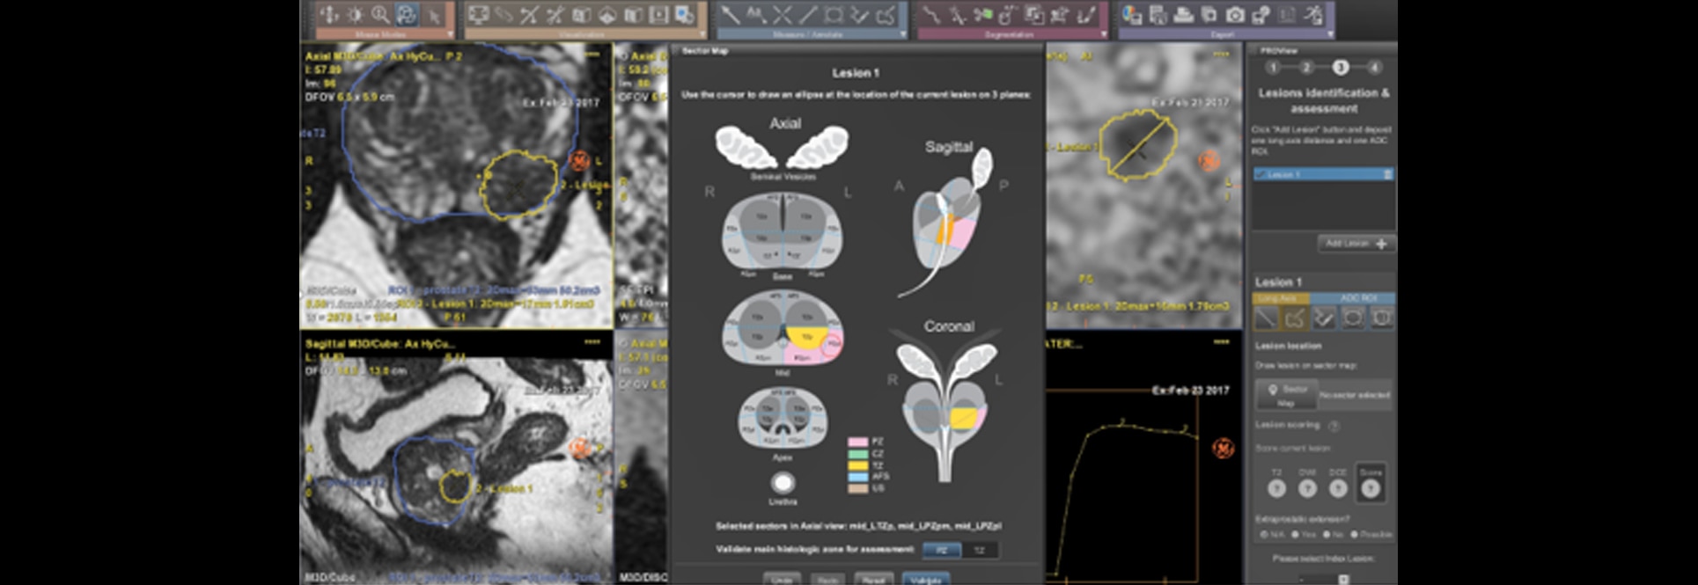Image resolution: width=1698 pixels, height=585 pixels.
Task: Click the Add Lesion button
Action: (1356, 244)
